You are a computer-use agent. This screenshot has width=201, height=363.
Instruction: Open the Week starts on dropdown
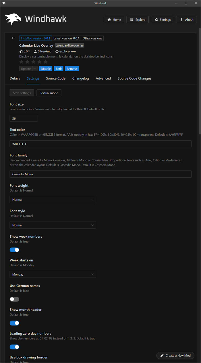coord(53,274)
